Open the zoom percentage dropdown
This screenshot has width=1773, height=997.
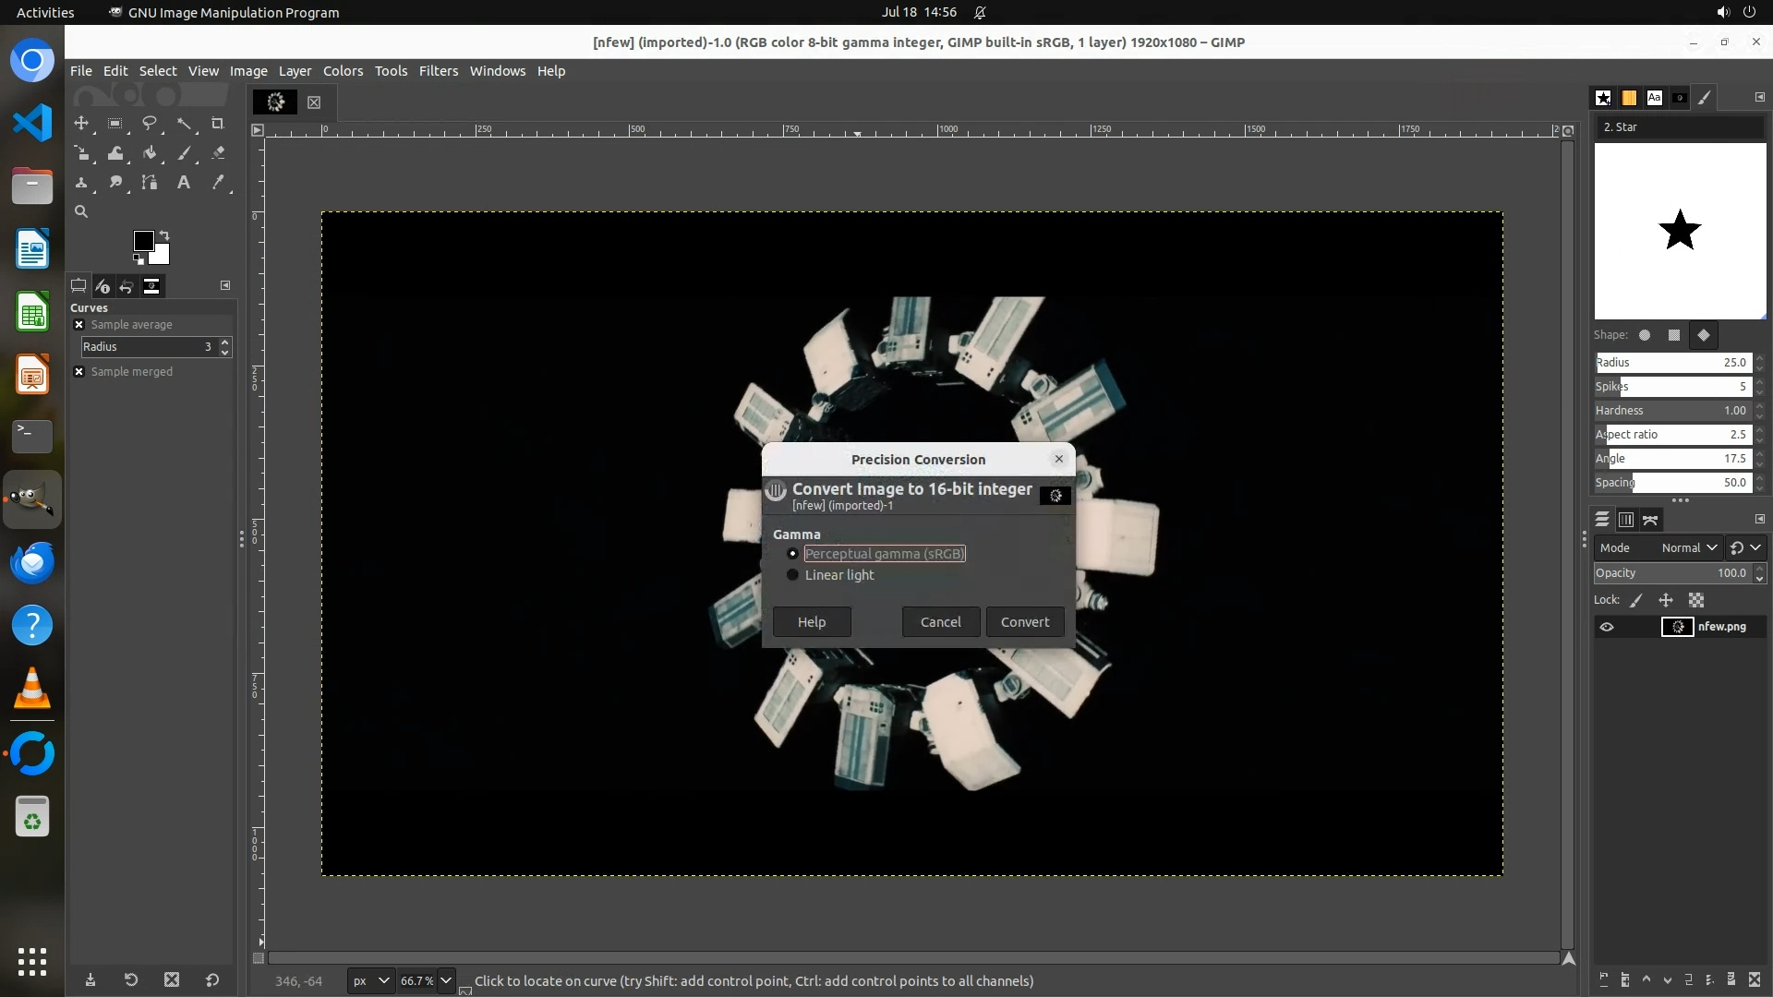point(446,980)
